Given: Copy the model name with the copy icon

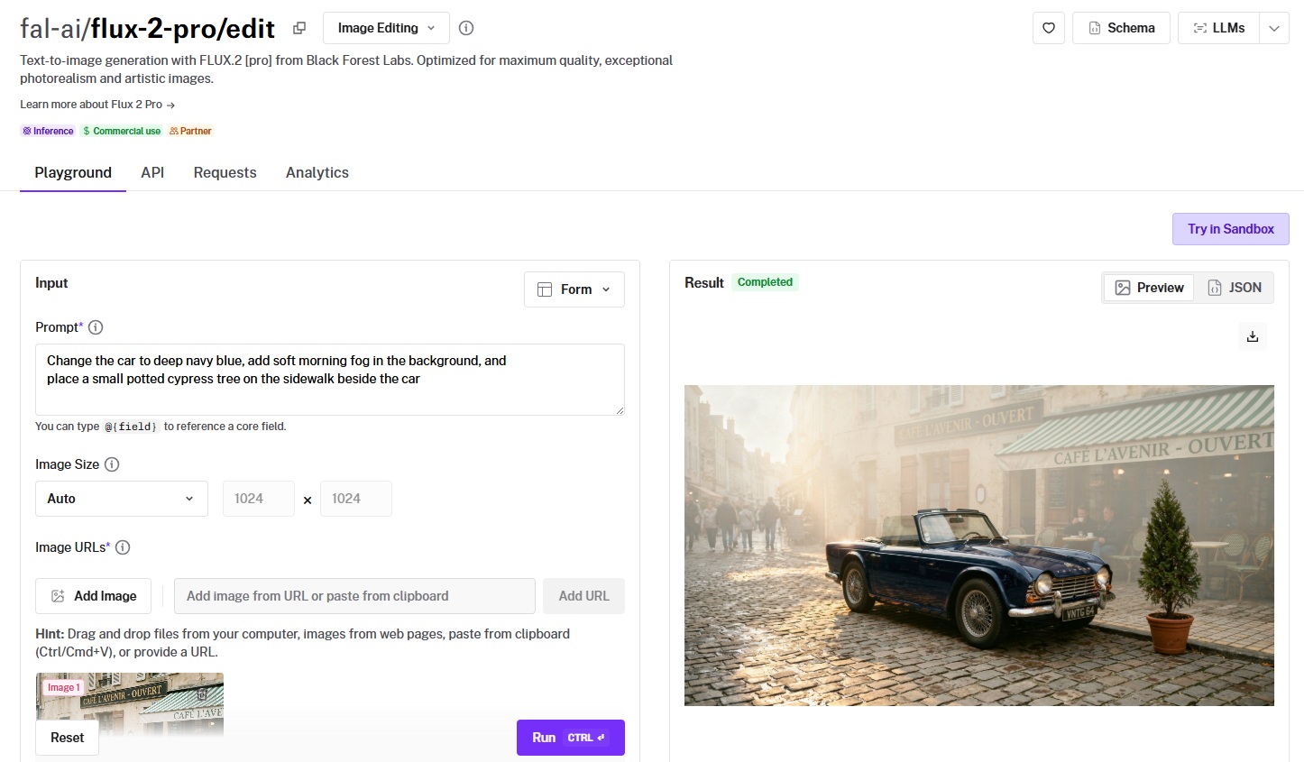Looking at the screenshot, I should [x=299, y=28].
